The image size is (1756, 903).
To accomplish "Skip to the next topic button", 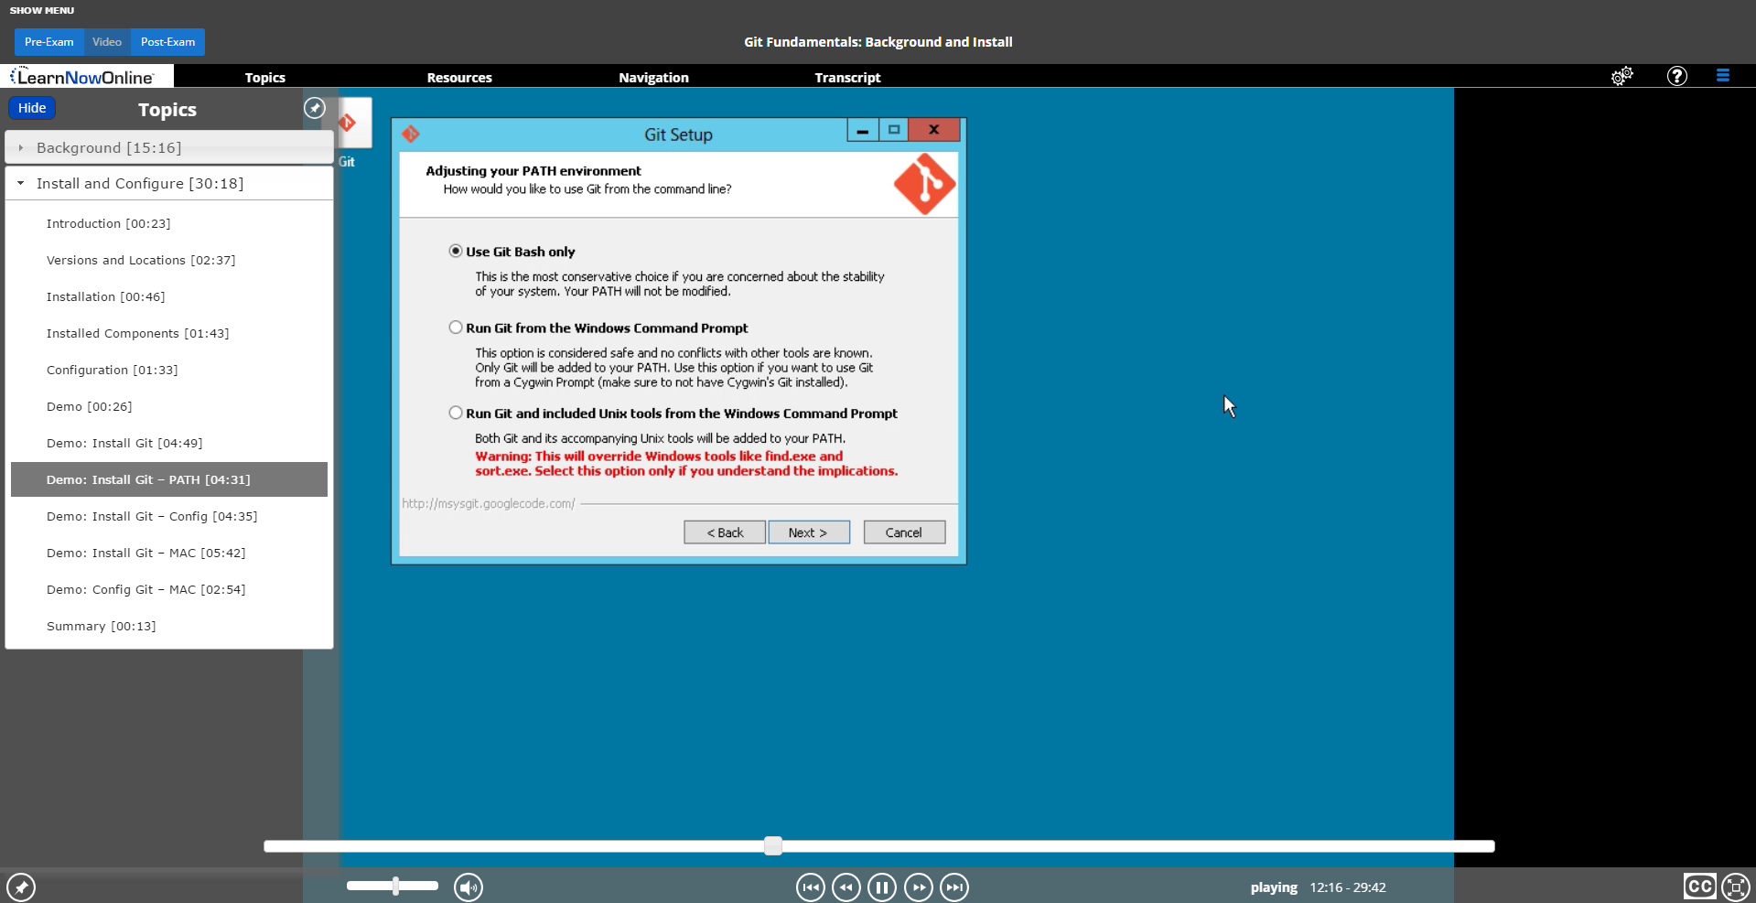I will coord(953,887).
